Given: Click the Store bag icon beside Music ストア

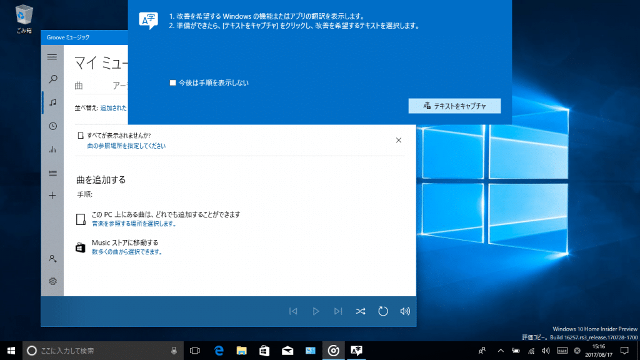Looking at the screenshot, I should [81, 247].
